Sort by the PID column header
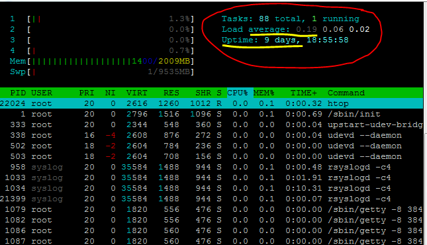427x245 pixels. point(18,93)
